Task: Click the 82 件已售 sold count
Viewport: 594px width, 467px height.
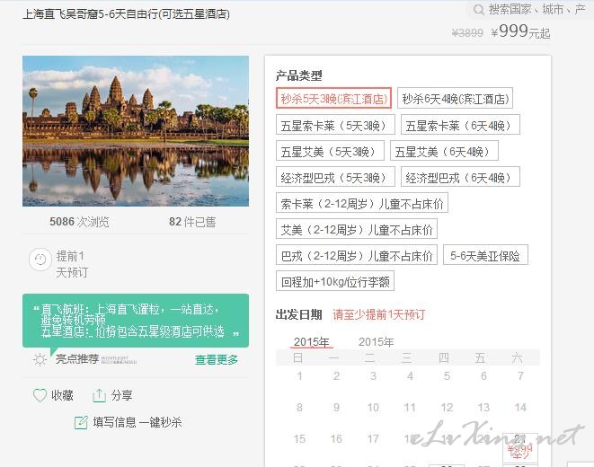Action: click(192, 222)
